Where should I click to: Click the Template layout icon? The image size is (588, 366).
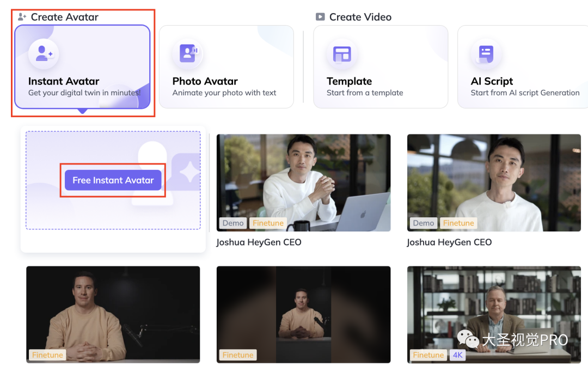[342, 53]
